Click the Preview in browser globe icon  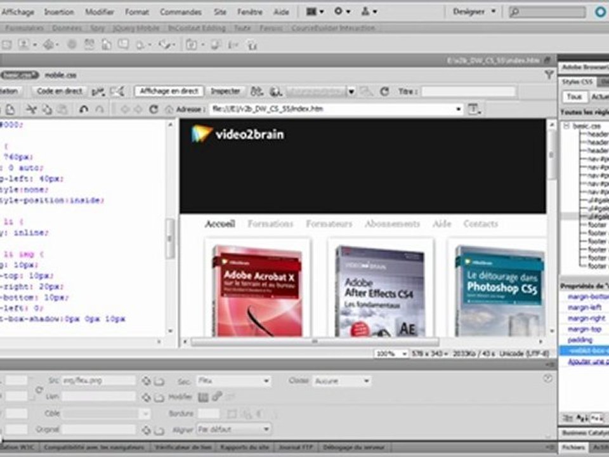pos(276,91)
